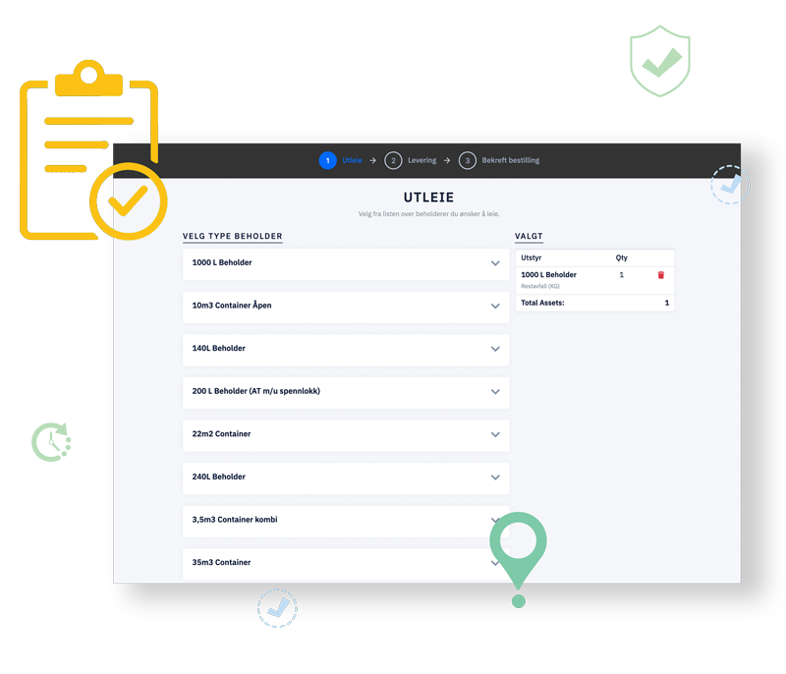Expand the 10m3 Container Åpen chevron
Screen dimensions: 786x674
click(495, 307)
